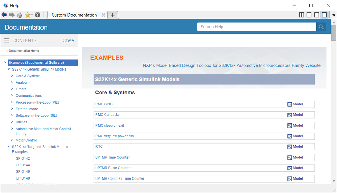This screenshot has height=193, width=337.
Task: Open the PMC Callbacks example link
Action: (x=108, y=115)
